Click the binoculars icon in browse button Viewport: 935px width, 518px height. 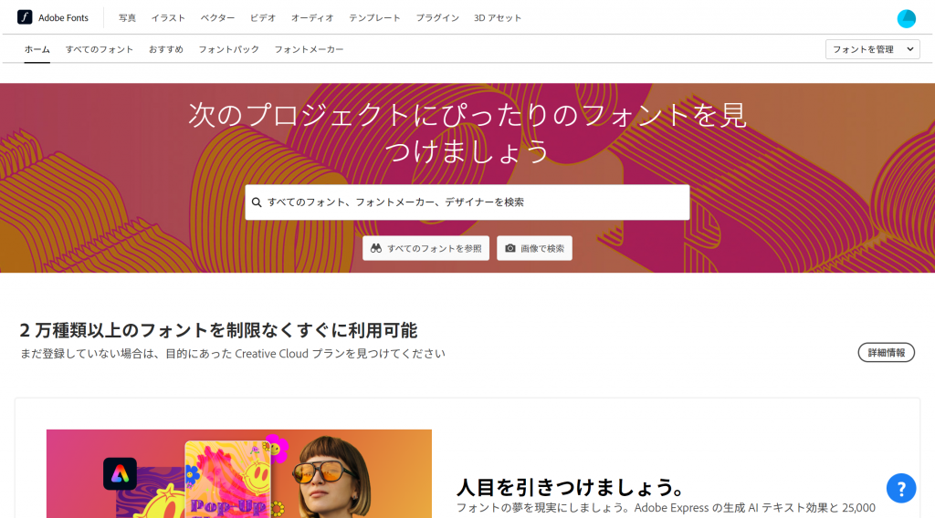(x=375, y=248)
